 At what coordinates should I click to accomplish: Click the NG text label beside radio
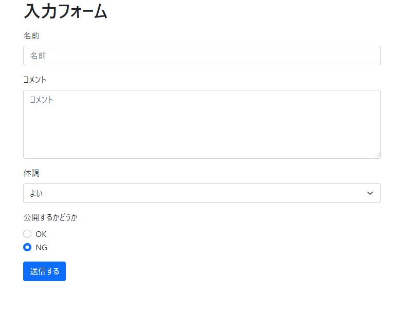click(41, 248)
